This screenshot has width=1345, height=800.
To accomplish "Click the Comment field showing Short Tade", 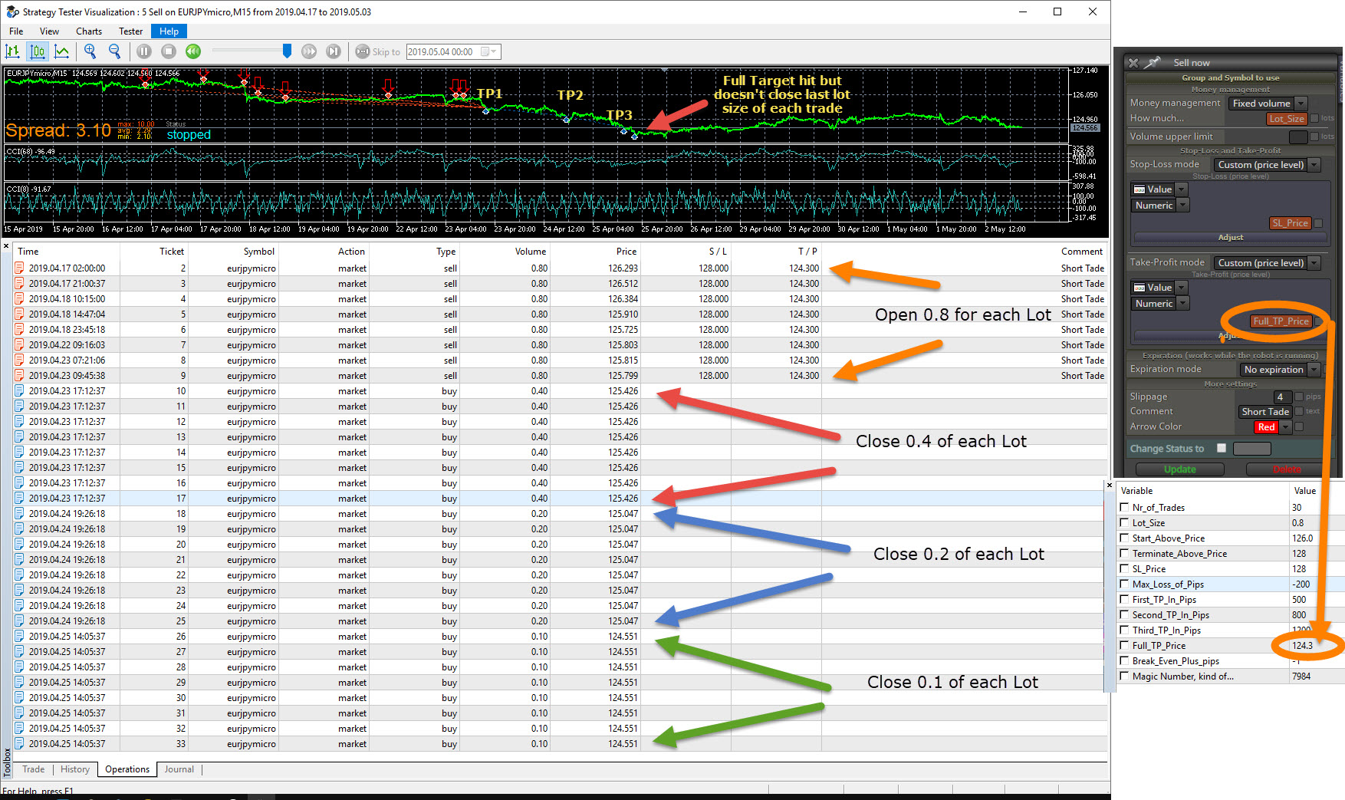I will (1265, 412).
